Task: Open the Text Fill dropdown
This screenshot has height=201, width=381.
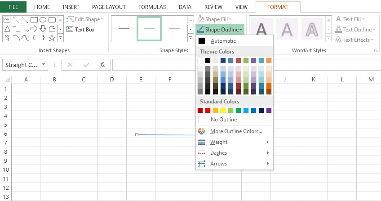Action: coord(350,19)
